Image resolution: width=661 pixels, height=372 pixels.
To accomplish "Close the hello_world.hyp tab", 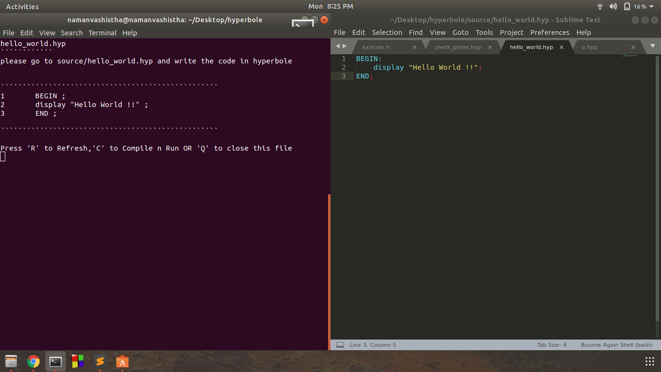I will (561, 47).
